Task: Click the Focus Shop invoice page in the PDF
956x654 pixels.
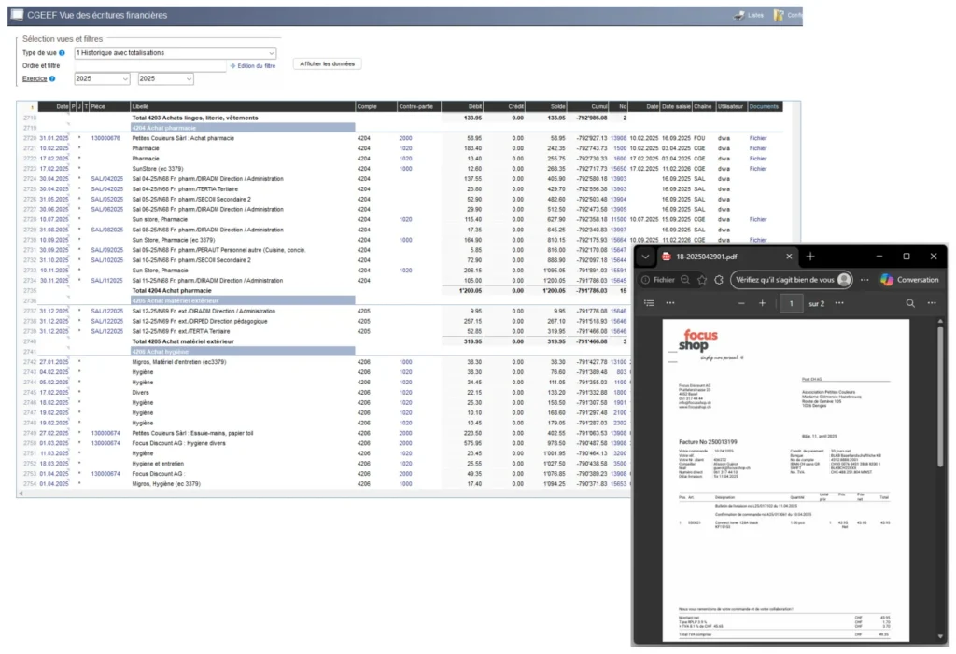Action: click(785, 480)
